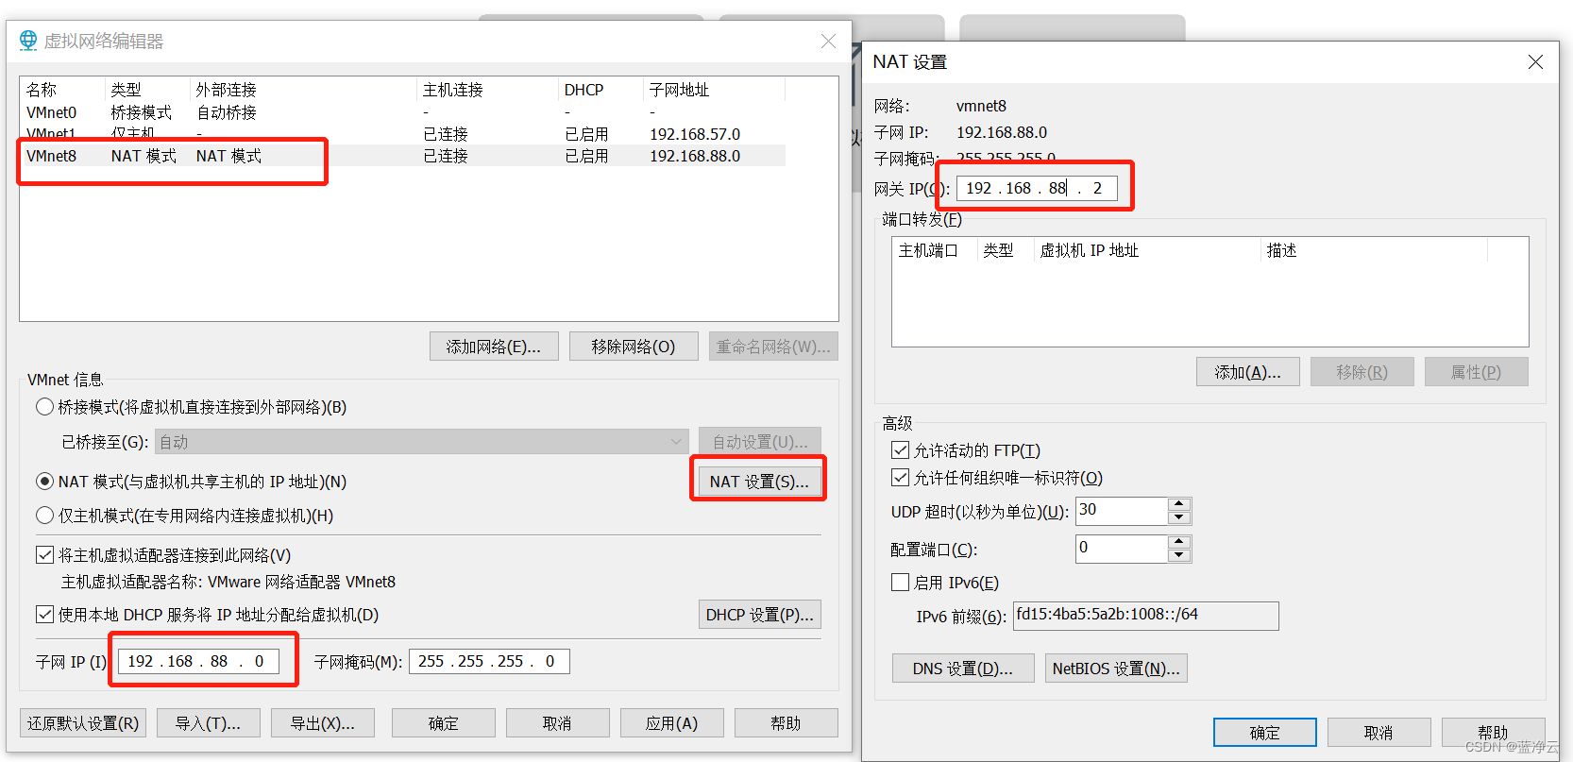This screenshot has height=762, width=1573.
Task: Open DNS 设置(D)... button
Action: (x=963, y=669)
